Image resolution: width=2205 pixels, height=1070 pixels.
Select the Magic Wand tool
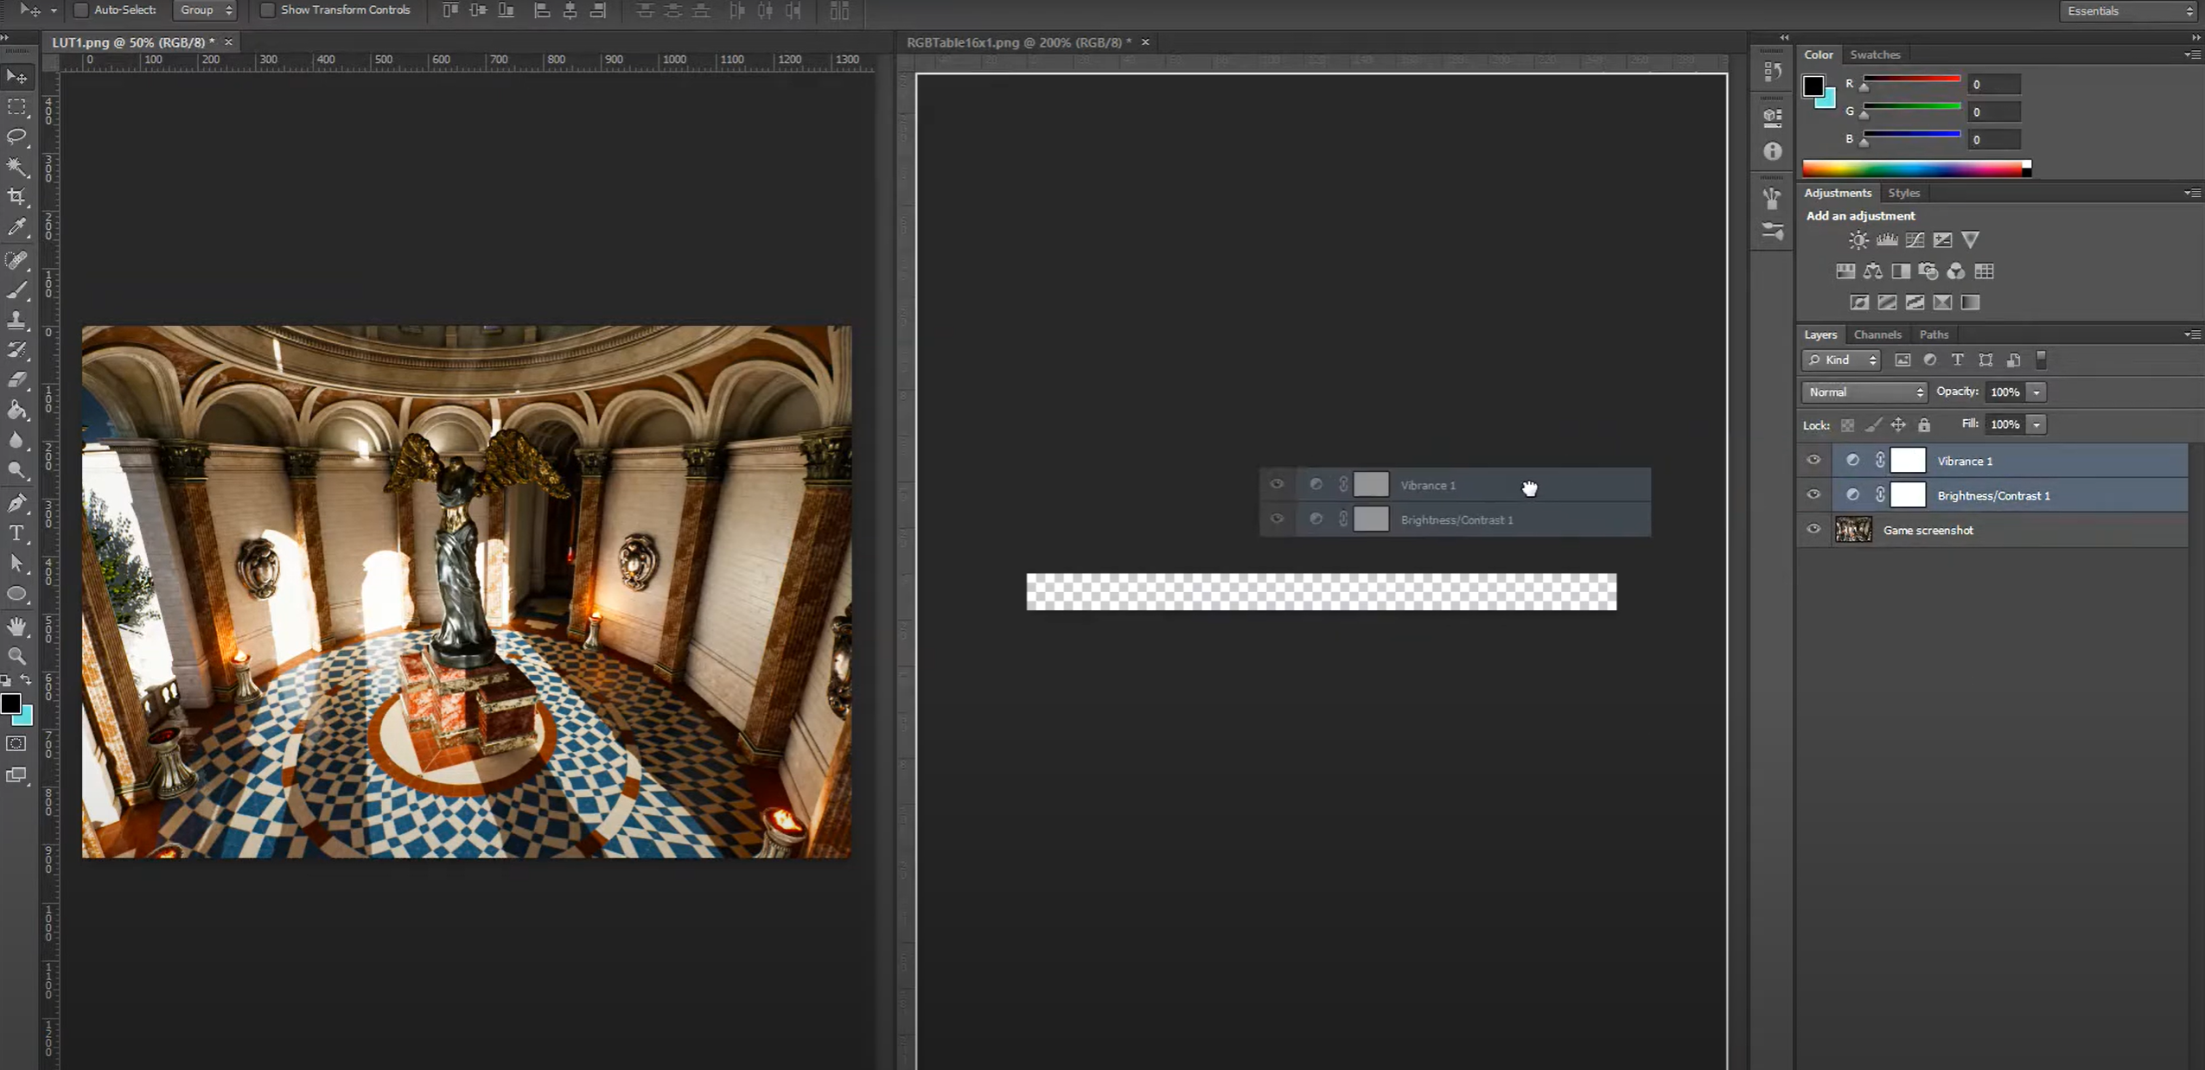[16, 167]
